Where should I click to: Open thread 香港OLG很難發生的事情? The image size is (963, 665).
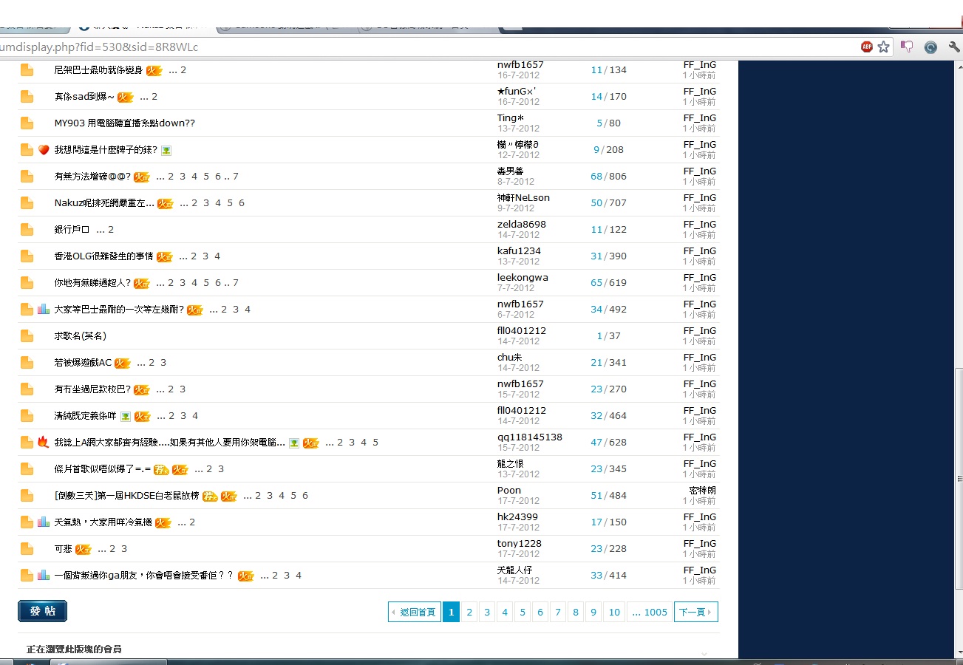pos(103,256)
